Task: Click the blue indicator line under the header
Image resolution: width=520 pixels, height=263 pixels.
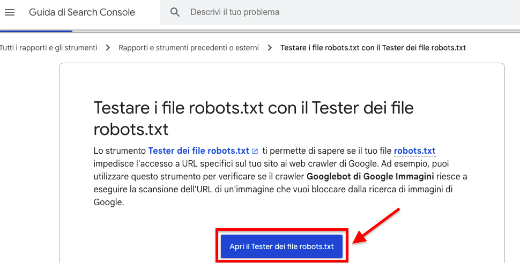Action: (36, 31)
